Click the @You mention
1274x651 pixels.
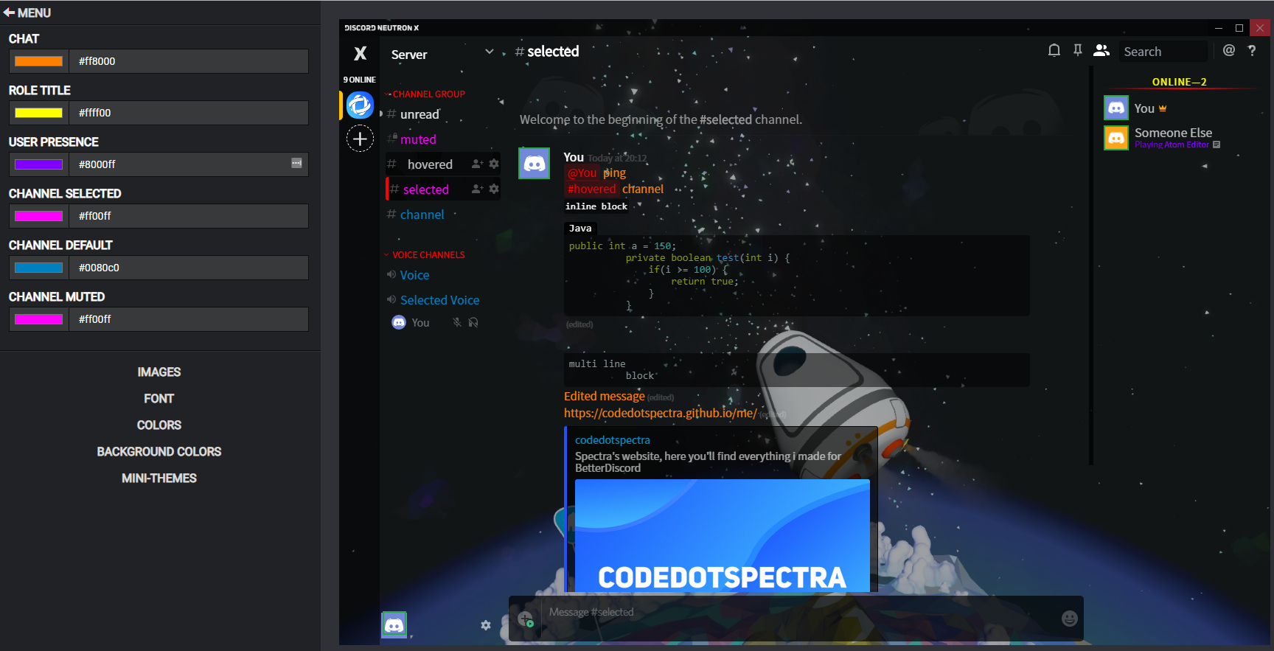point(582,173)
